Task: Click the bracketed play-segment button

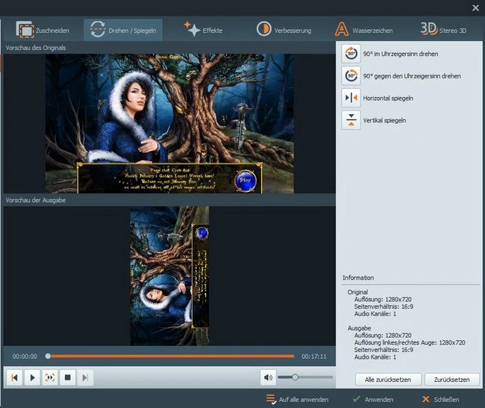Action: tap(50, 377)
